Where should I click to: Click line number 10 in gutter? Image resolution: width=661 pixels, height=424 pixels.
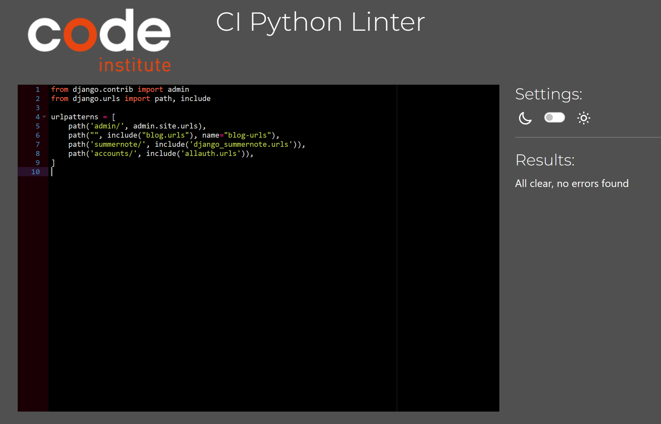coord(36,172)
